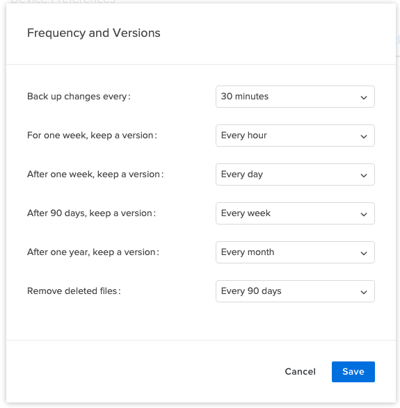Save the frequency and version settings
Viewport: 400px width, 408px height.
tap(353, 372)
